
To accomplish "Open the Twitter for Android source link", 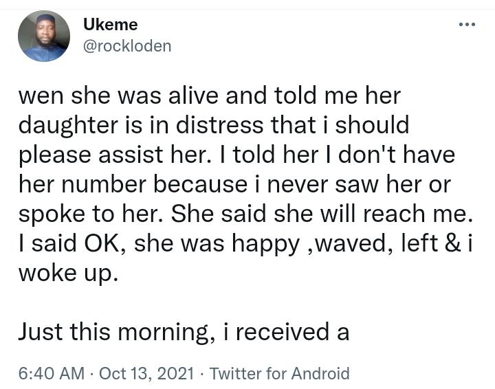I will click(x=279, y=373).
